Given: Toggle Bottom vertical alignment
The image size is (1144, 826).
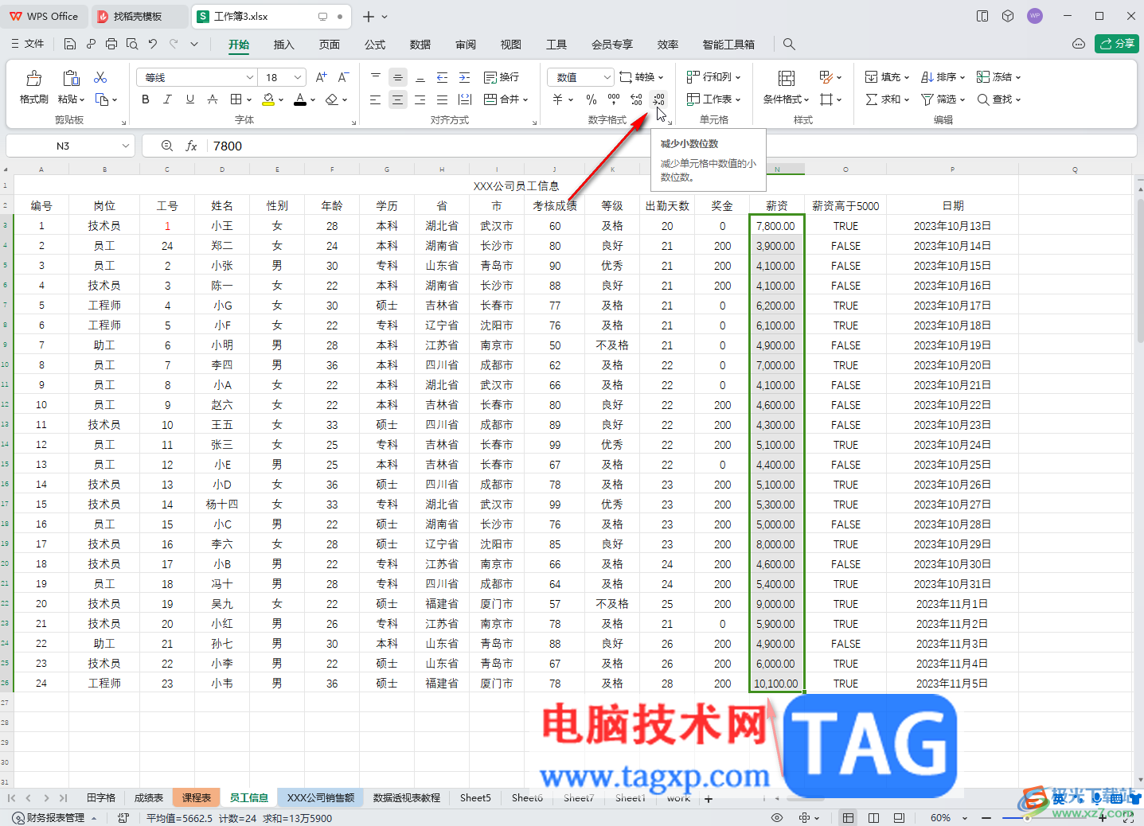Looking at the screenshot, I should (420, 77).
